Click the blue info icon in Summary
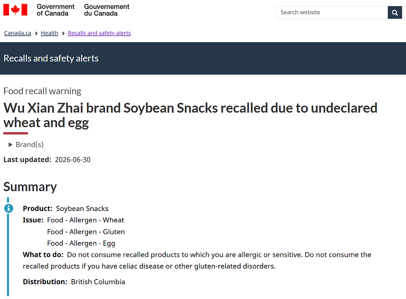 (x=9, y=208)
